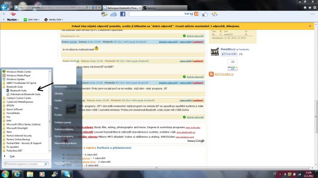
Task: Select Ovládací panely in Start menu
Action: (x=63, y=122)
